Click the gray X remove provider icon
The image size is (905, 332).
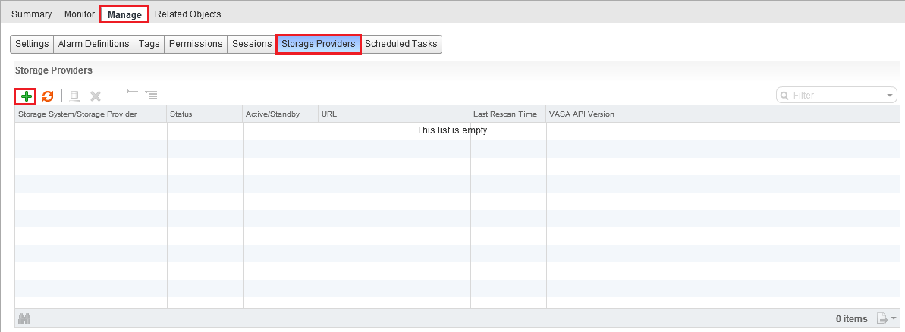96,96
